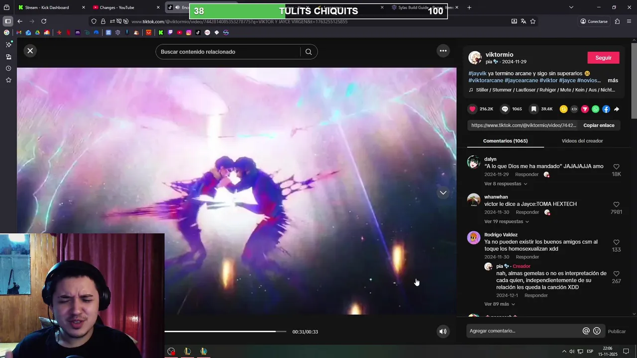Seek on the video progress bar

(225, 332)
